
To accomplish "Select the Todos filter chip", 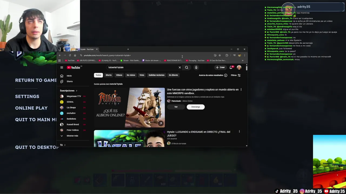I will click(x=98, y=75).
